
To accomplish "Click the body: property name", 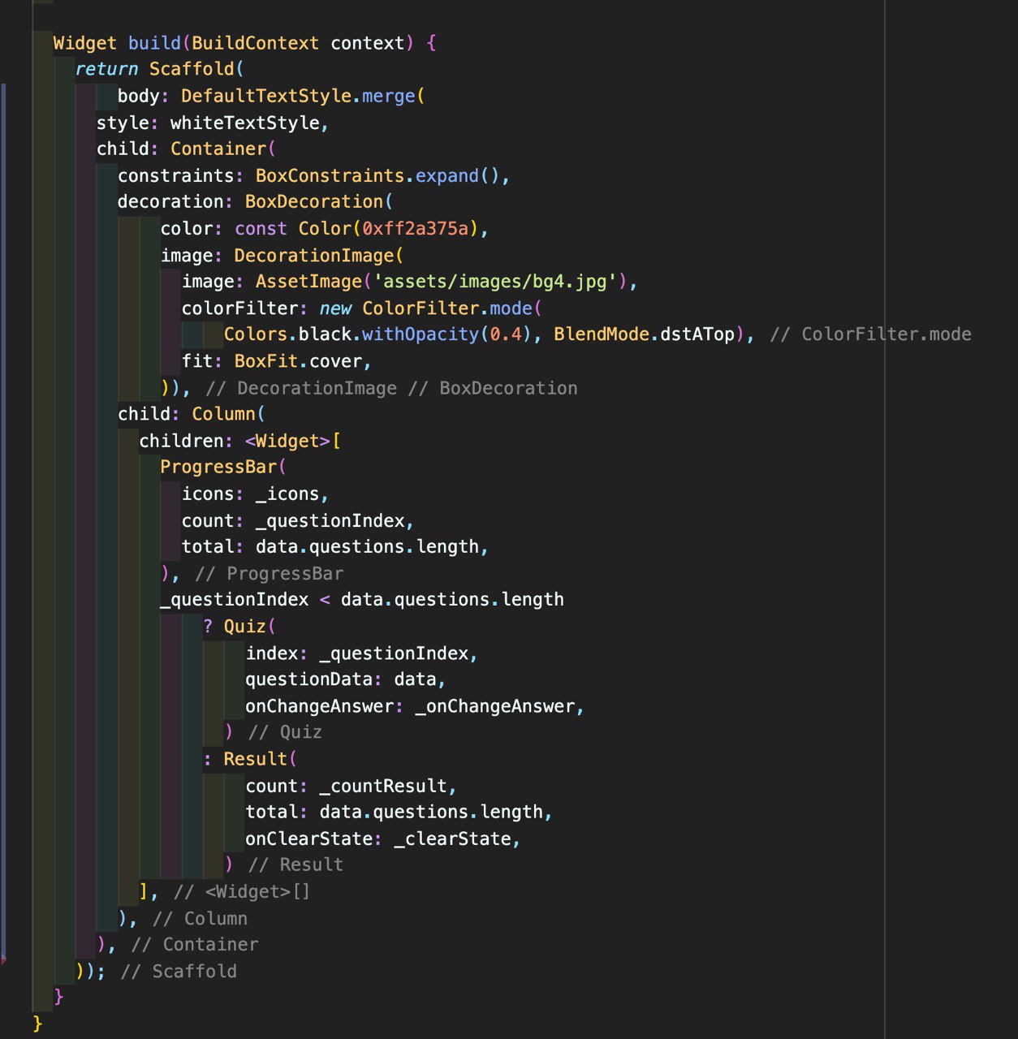I will (x=144, y=96).
